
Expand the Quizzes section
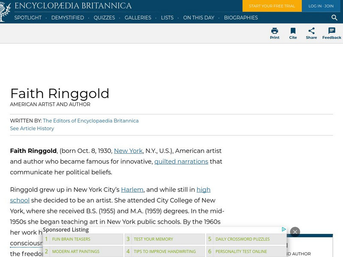point(104,18)
